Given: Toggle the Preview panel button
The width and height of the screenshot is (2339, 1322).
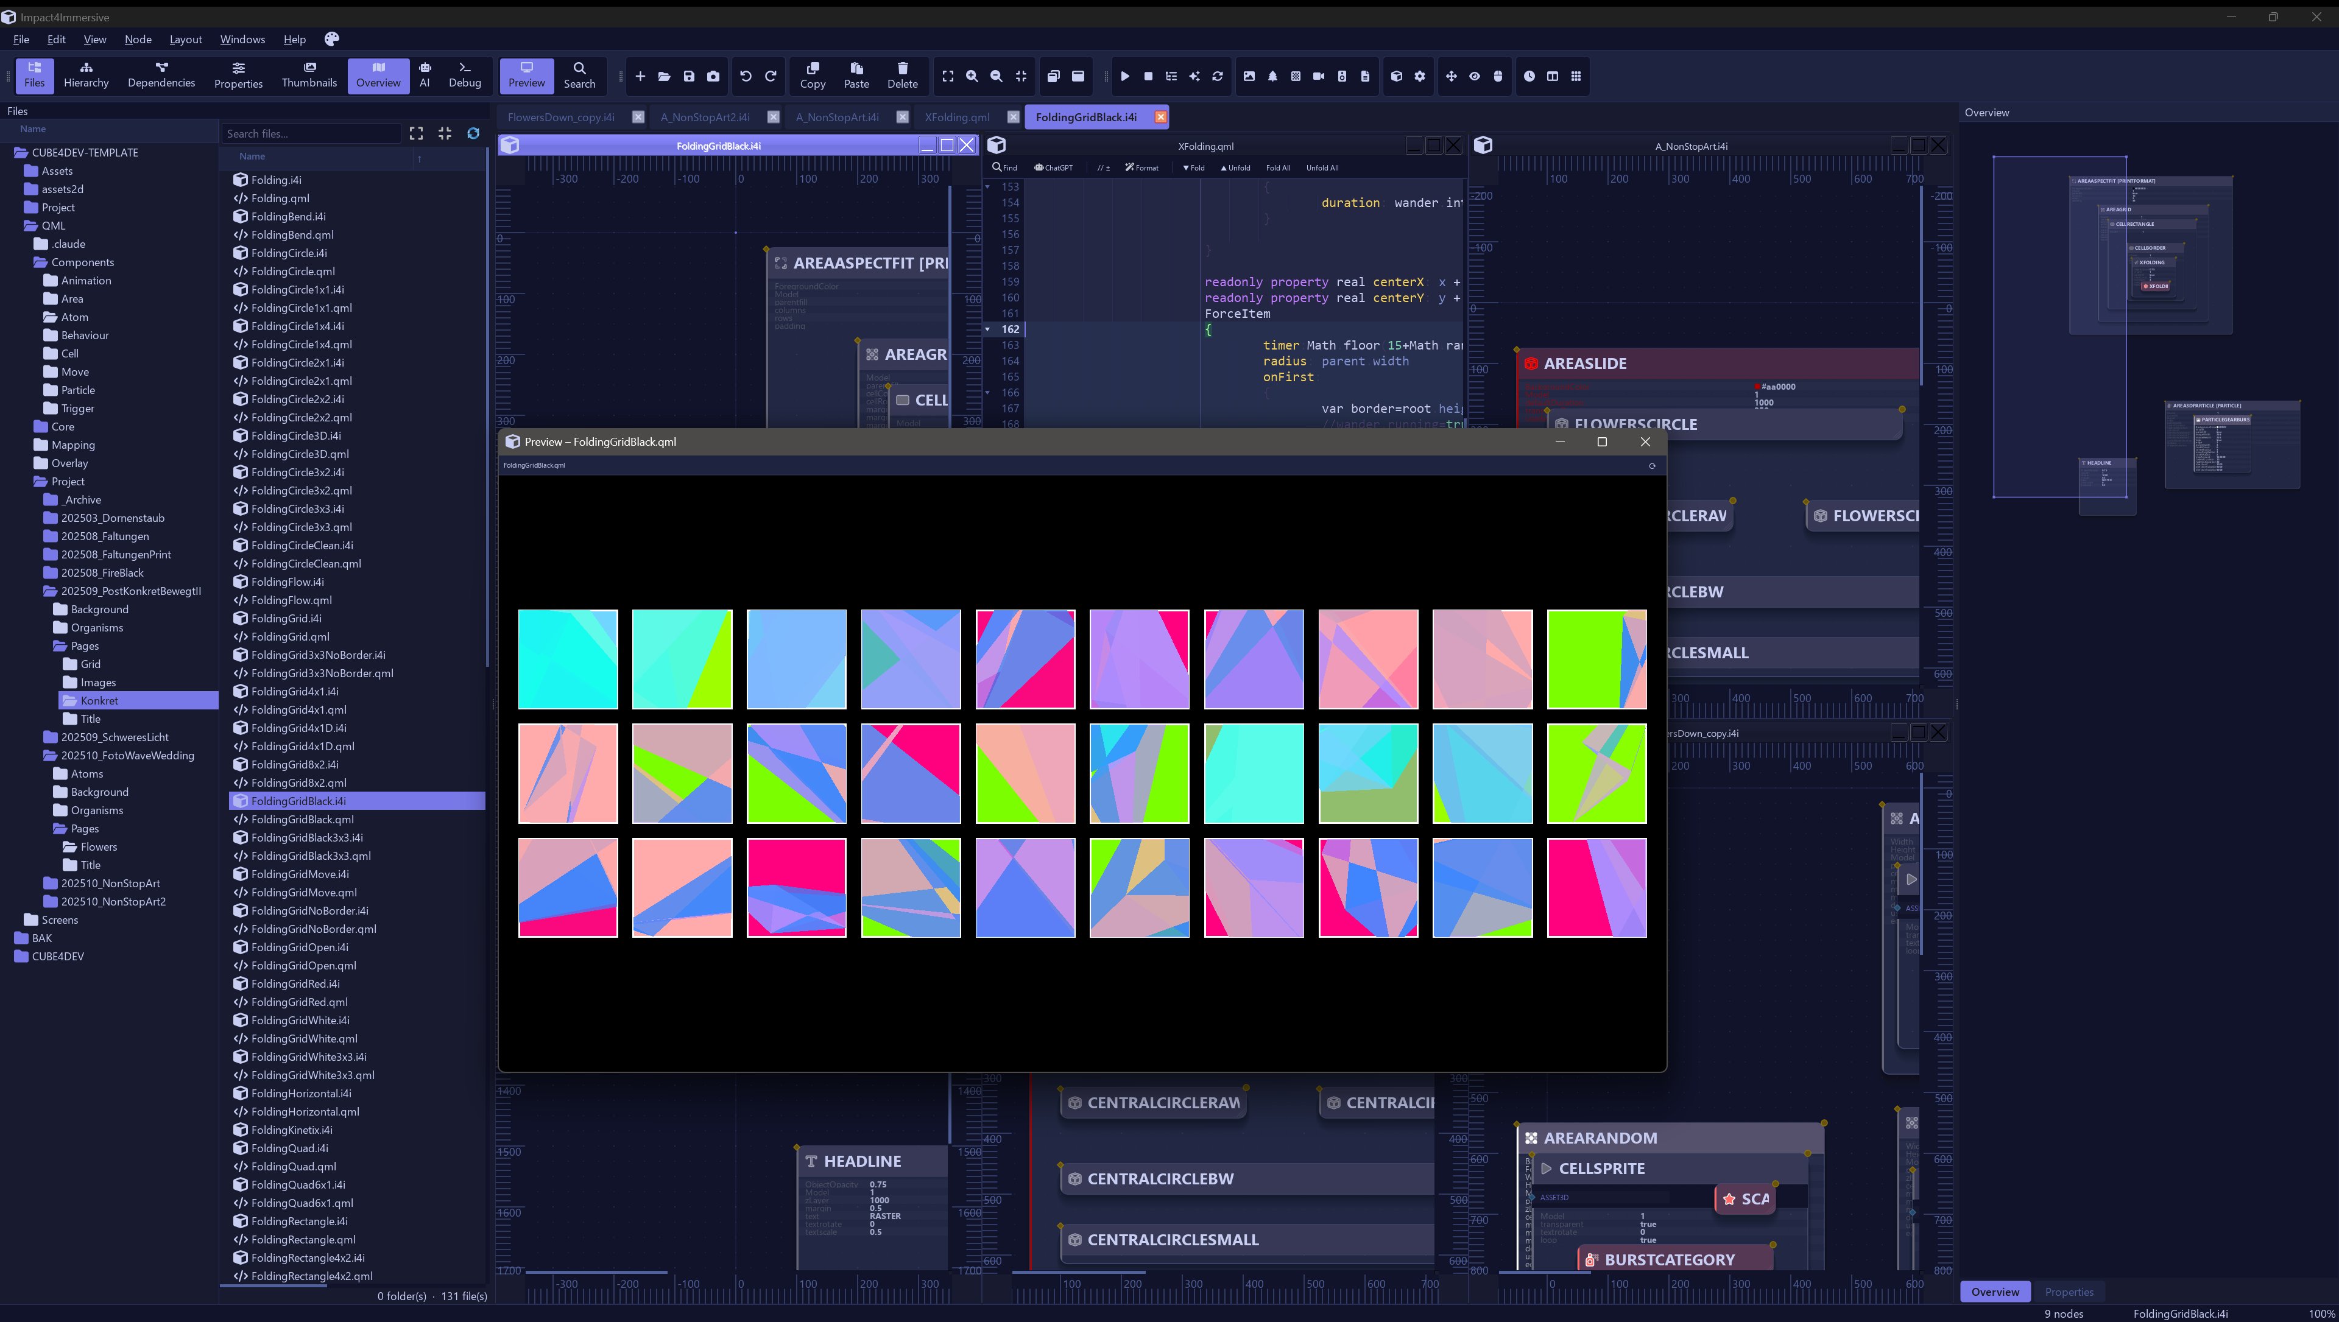Looking at the screenshot, I should (x=526, y=74).
